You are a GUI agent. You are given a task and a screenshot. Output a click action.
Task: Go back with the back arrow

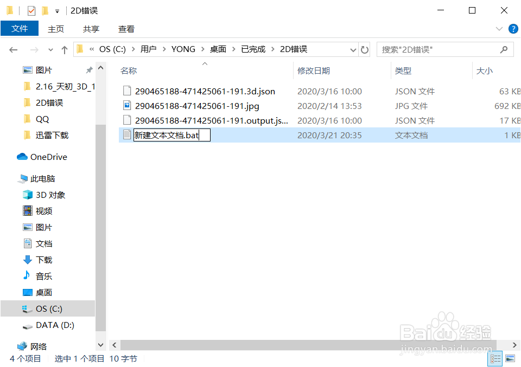(13, 50)
